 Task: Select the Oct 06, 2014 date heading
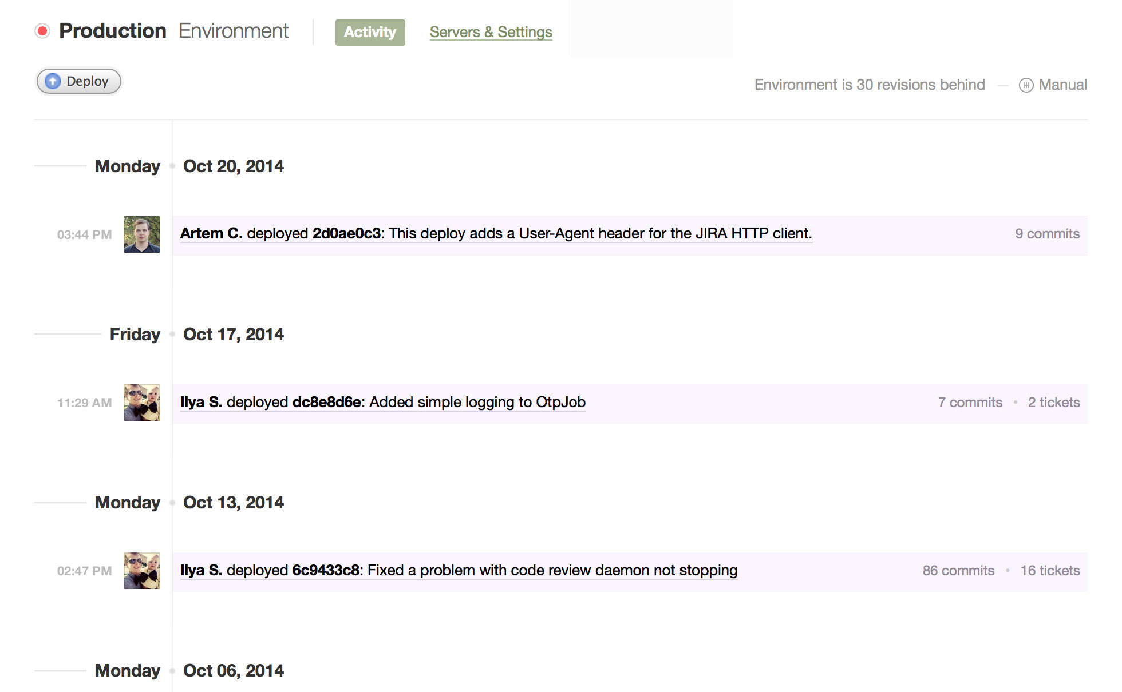tap(233, 671)
